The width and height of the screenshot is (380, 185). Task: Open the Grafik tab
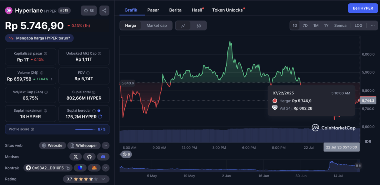tap(131, 10)
